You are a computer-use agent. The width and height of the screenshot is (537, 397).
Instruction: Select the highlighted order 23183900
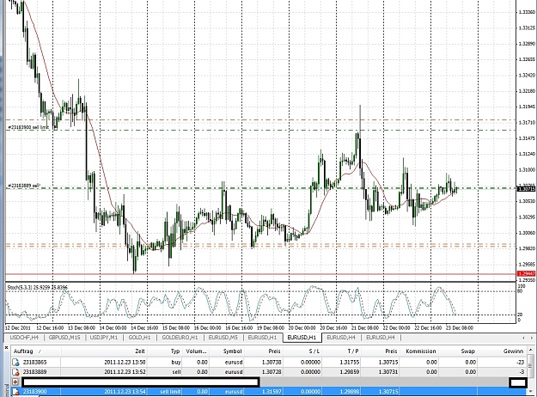point(34,392)
